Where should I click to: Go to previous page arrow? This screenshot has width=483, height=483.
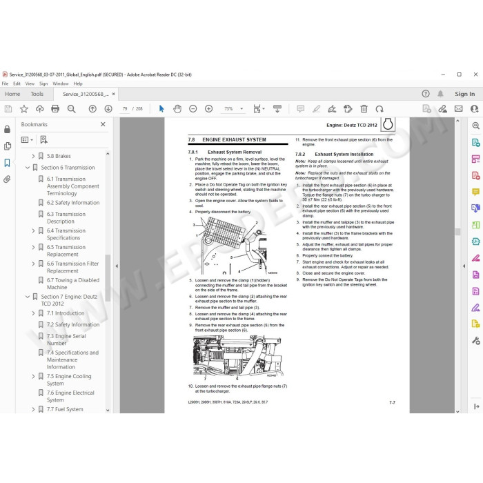point(92,109)
